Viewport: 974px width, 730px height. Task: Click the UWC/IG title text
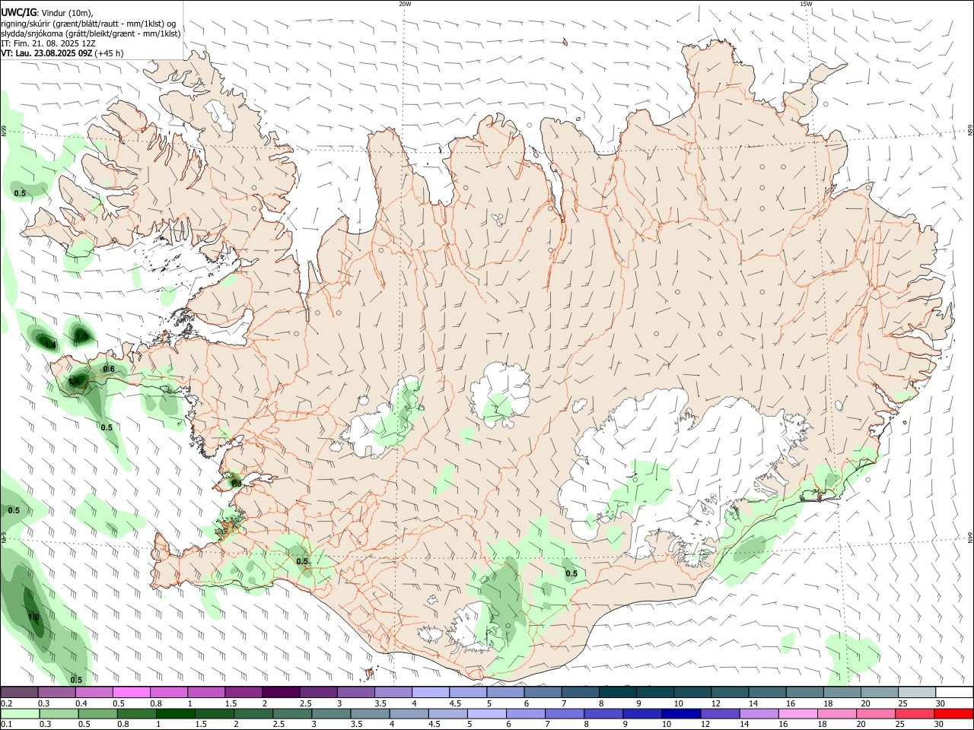18,12
